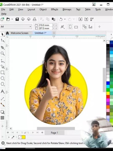Select the Drop Shadow tool
113x151 pixels.
pos(2,112)
